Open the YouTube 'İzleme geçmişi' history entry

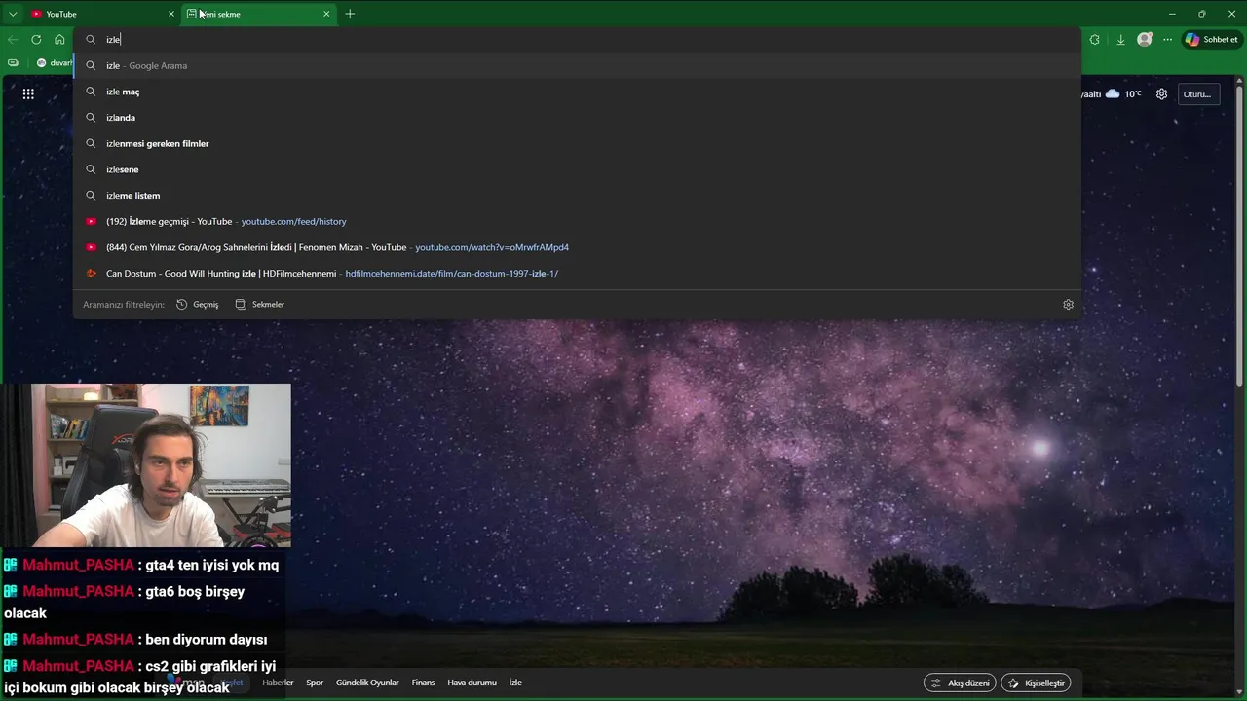click(x=577, y=221)
